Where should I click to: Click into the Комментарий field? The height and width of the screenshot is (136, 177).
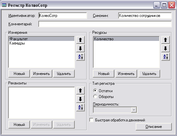tap(105, 24)
